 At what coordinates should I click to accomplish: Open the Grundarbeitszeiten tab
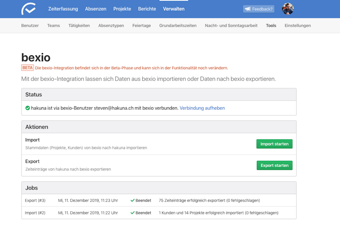[x=178, y=26]
